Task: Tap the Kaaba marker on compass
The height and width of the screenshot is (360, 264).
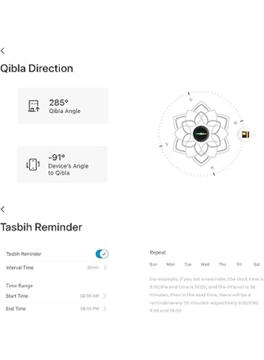Action: tap(245, 135)
